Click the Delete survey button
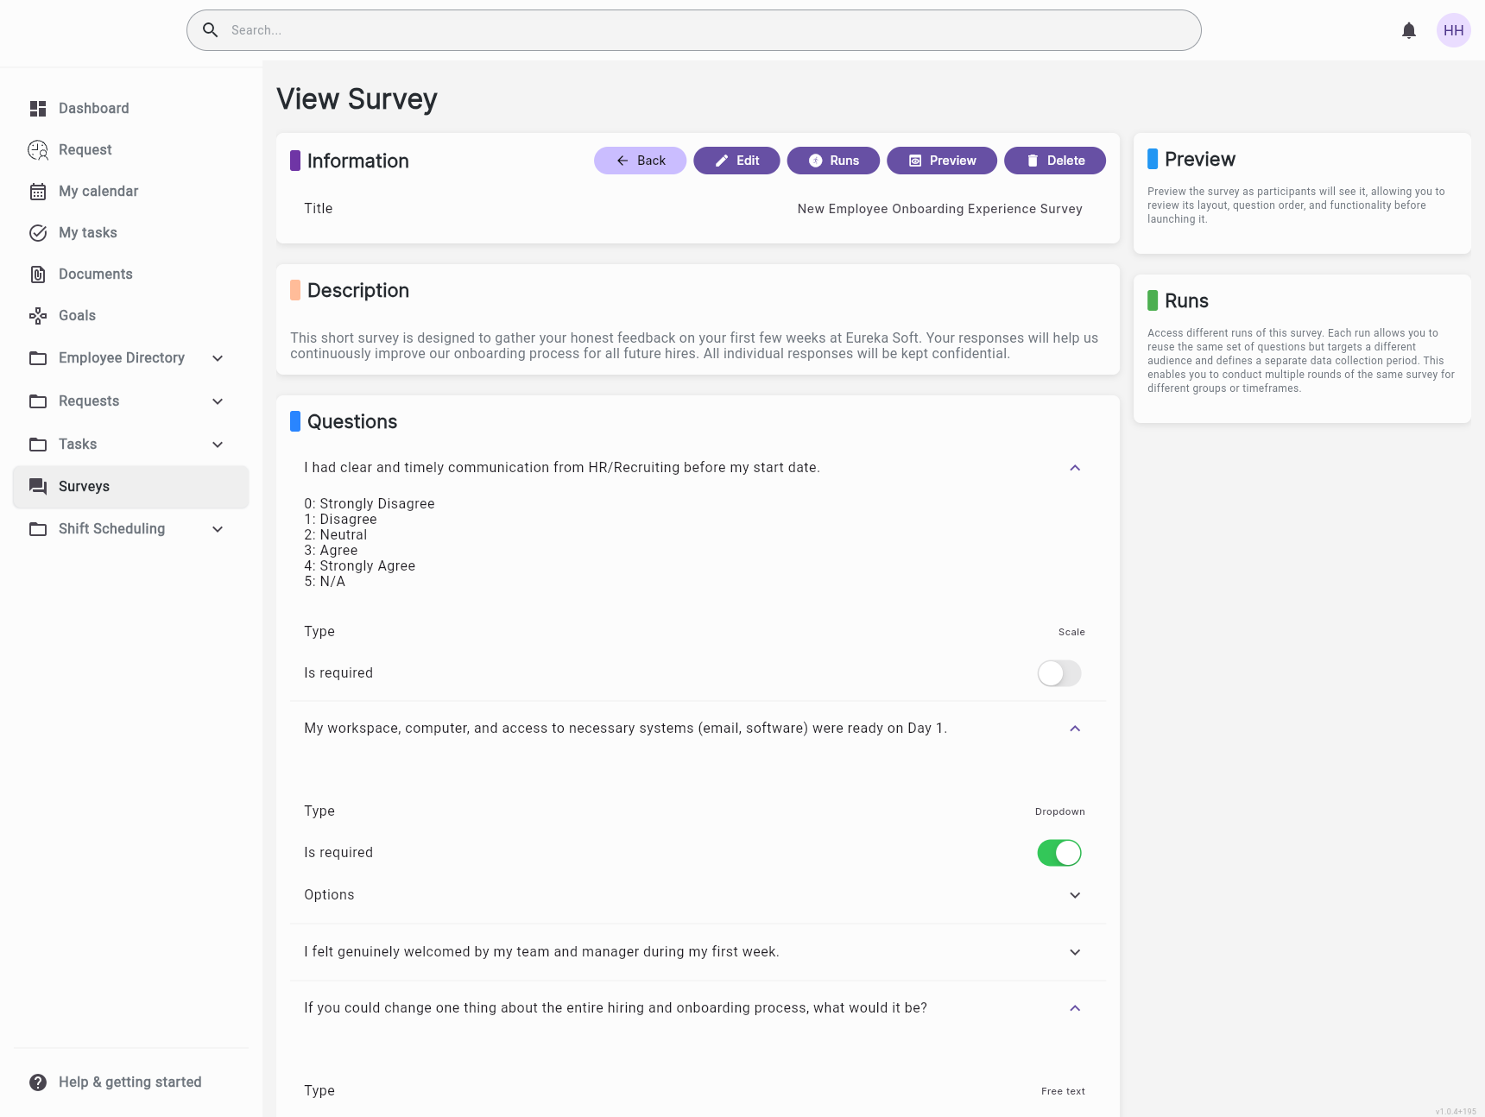 point(1054,161)
